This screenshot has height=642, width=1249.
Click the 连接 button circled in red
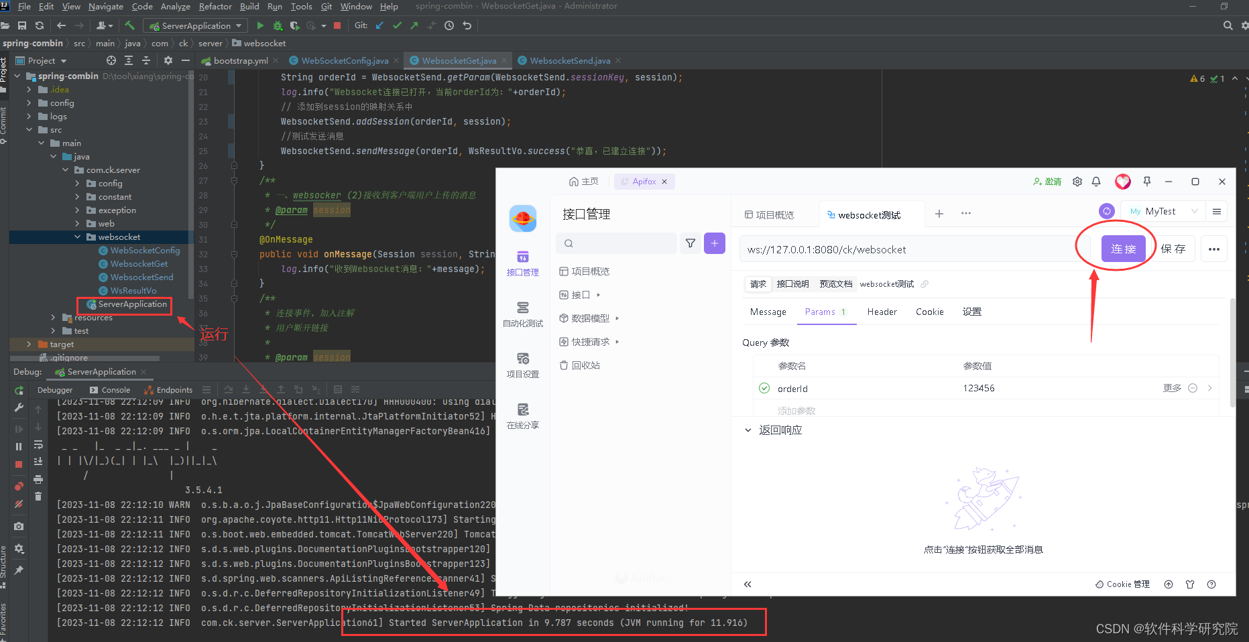[1124, 249]
